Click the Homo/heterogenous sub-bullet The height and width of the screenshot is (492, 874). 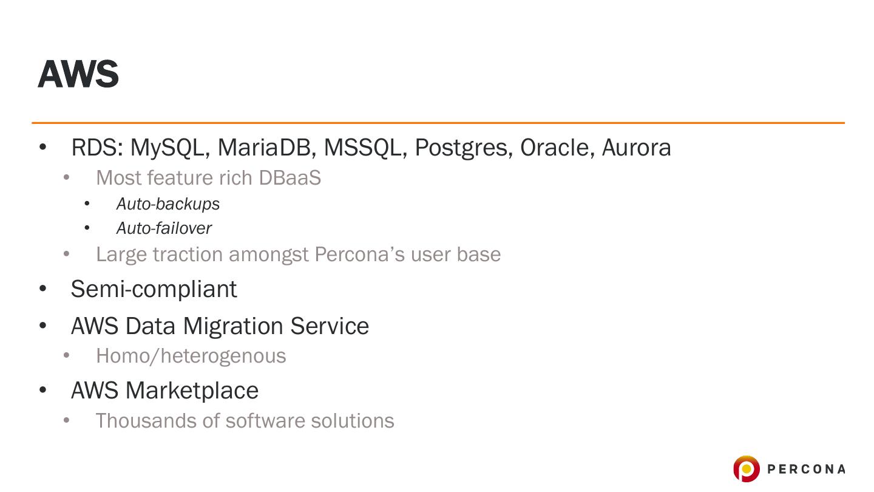(x=191, y=355)
